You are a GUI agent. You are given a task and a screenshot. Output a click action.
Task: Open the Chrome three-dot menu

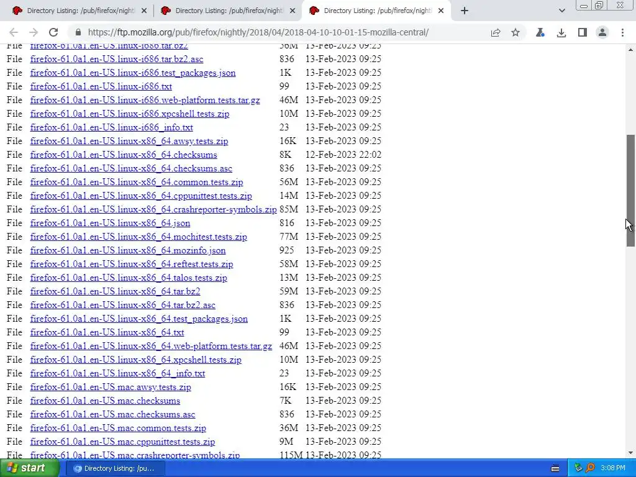point(622,32)
